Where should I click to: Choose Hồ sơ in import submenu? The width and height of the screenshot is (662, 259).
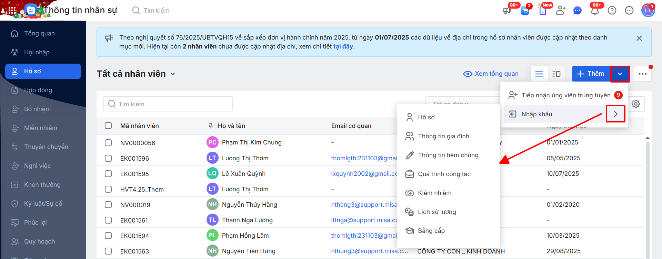448,117
